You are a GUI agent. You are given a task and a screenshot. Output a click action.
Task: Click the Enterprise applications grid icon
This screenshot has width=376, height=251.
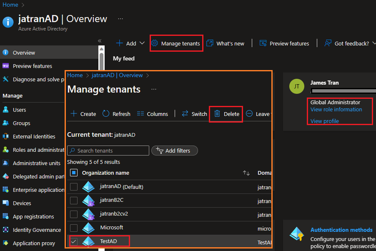(5, 190)
